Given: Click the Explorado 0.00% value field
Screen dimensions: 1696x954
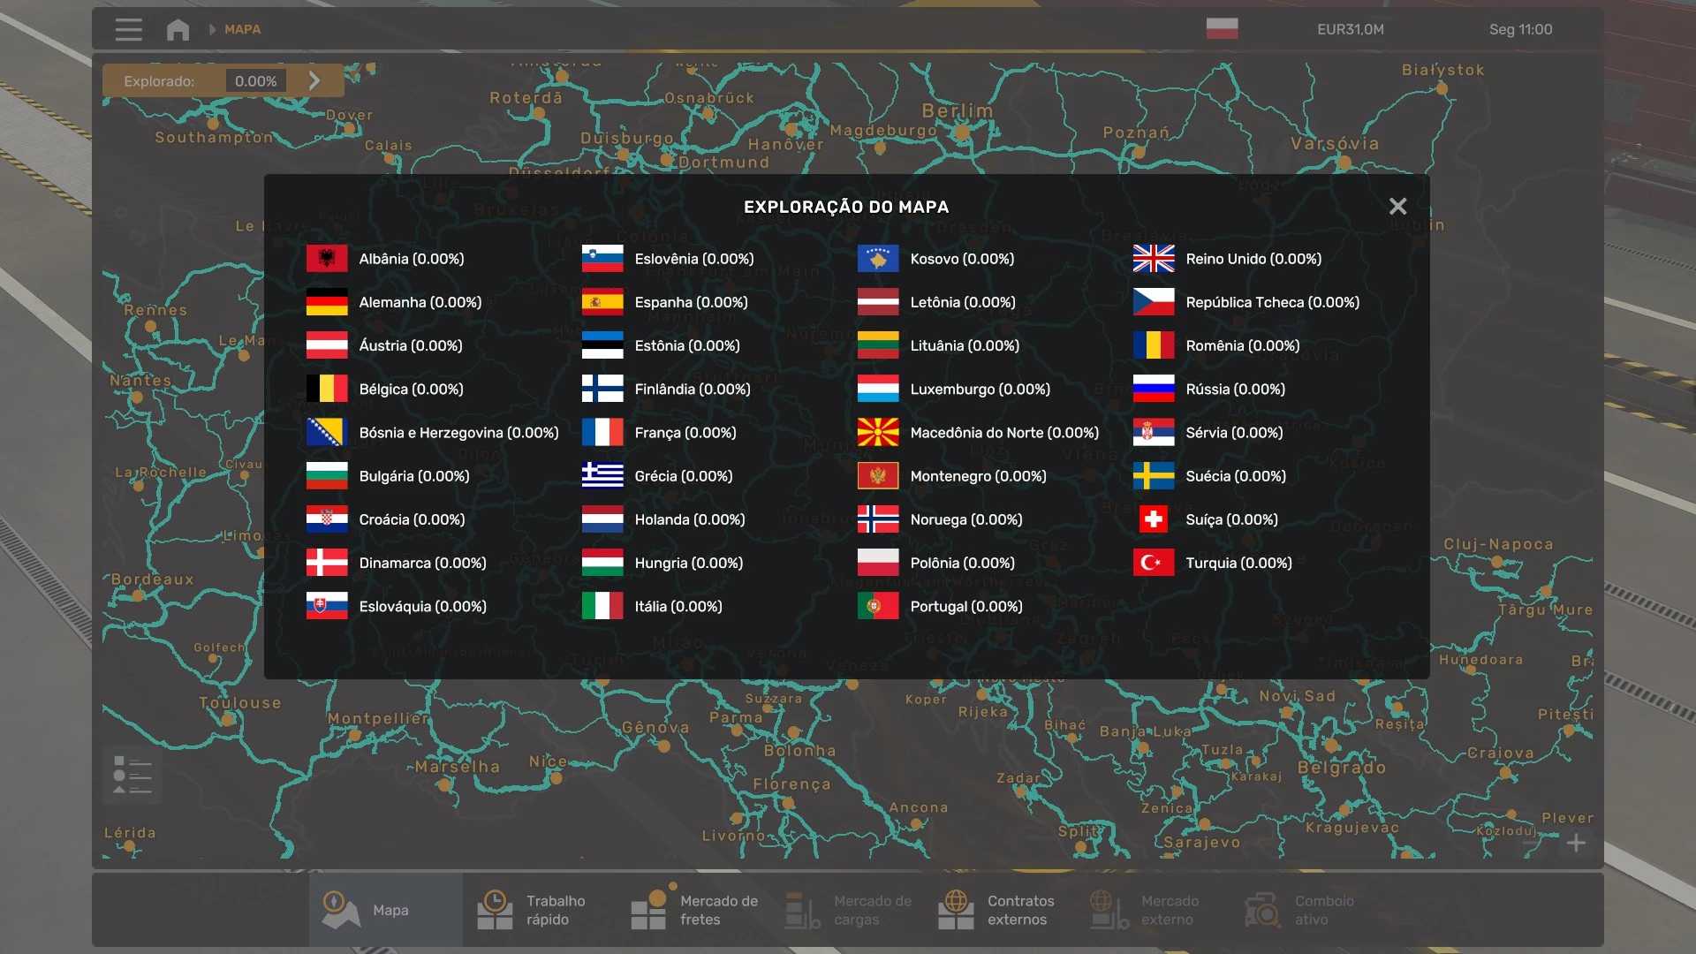Looking at the screenshot, I should click(x=255, y=81).
